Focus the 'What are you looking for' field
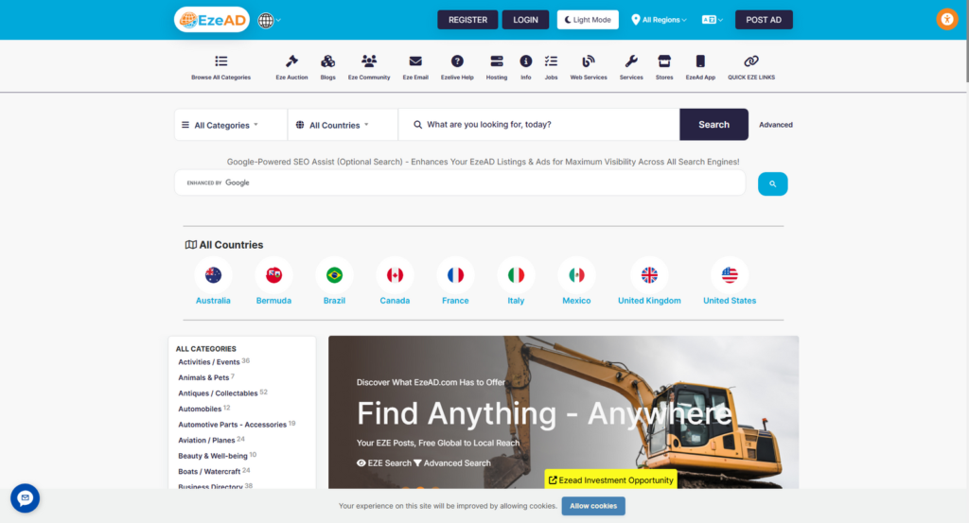Image resolution: width=969 pixels, height=523 pixels. point(538,125)
